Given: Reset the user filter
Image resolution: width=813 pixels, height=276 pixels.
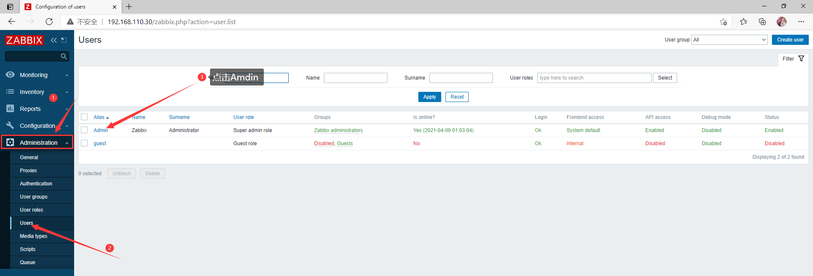Looking at the screenshot, I should point(457,97).
